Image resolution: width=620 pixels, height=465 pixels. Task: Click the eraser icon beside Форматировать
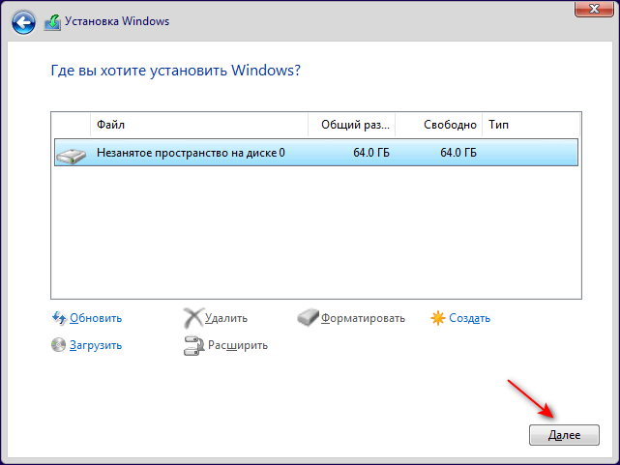308,318
